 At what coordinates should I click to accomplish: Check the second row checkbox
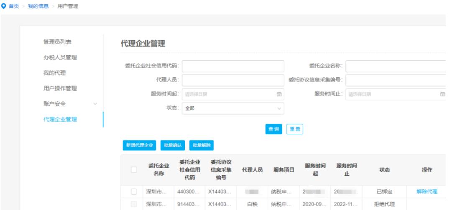134,205
